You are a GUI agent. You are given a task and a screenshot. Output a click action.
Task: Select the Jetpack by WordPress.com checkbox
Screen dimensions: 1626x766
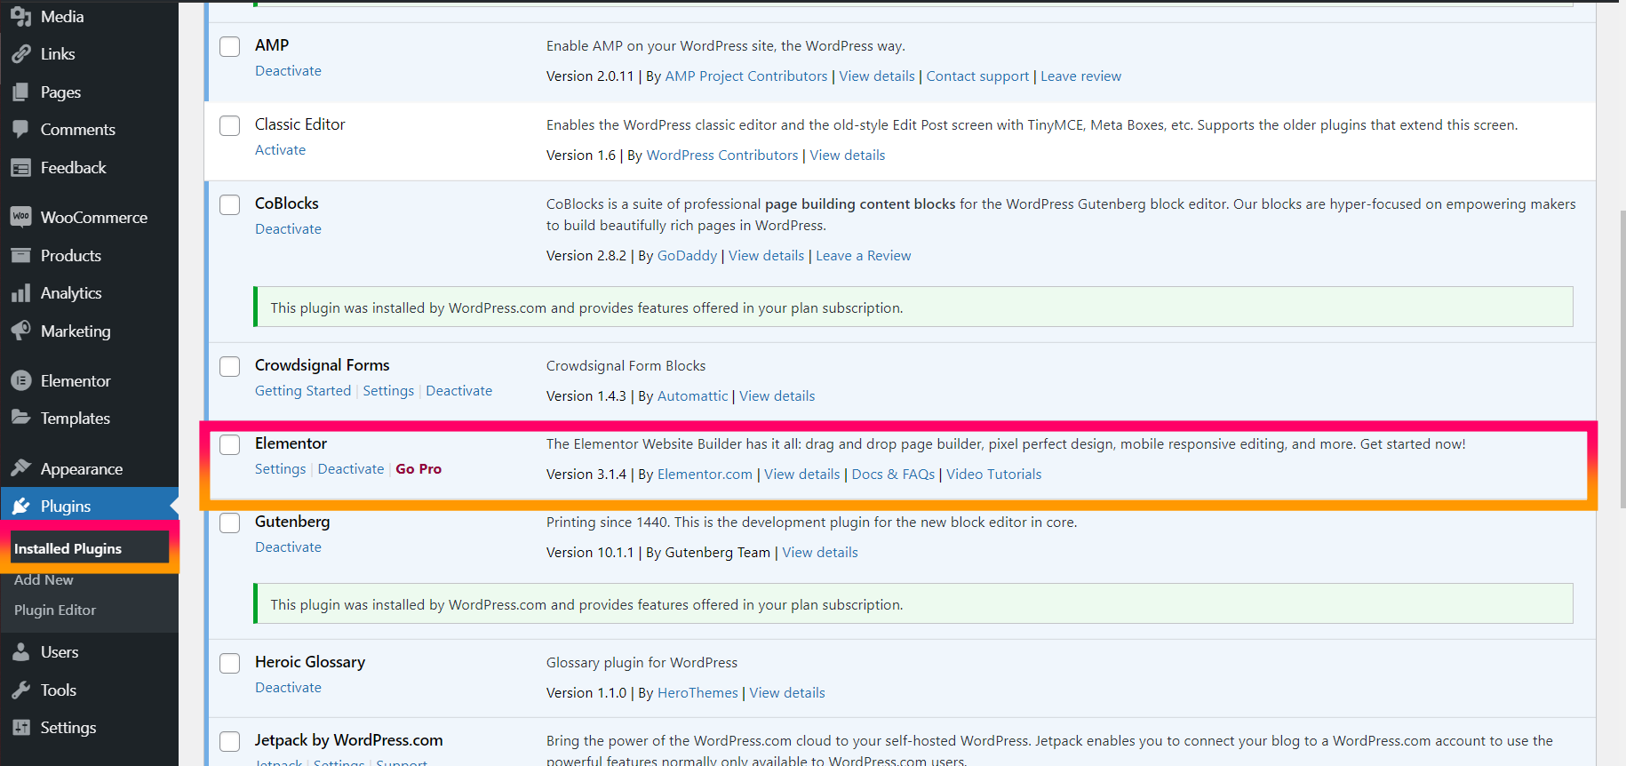pos(230,741)
